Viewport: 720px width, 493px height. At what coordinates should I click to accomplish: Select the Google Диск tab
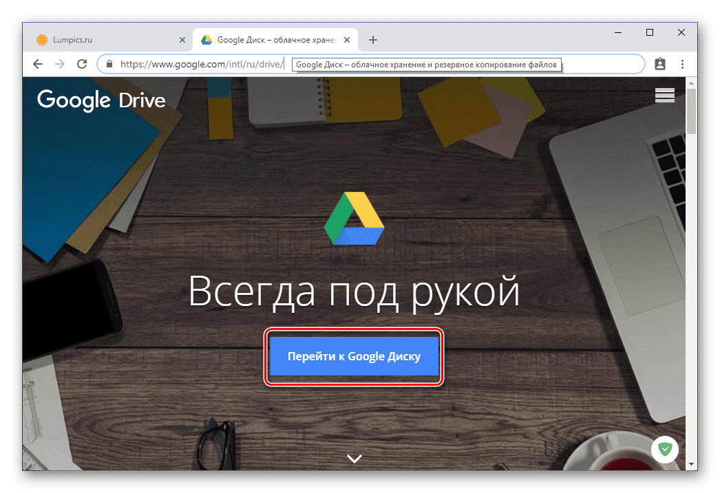pyautogui.click(x=275, y=40)
